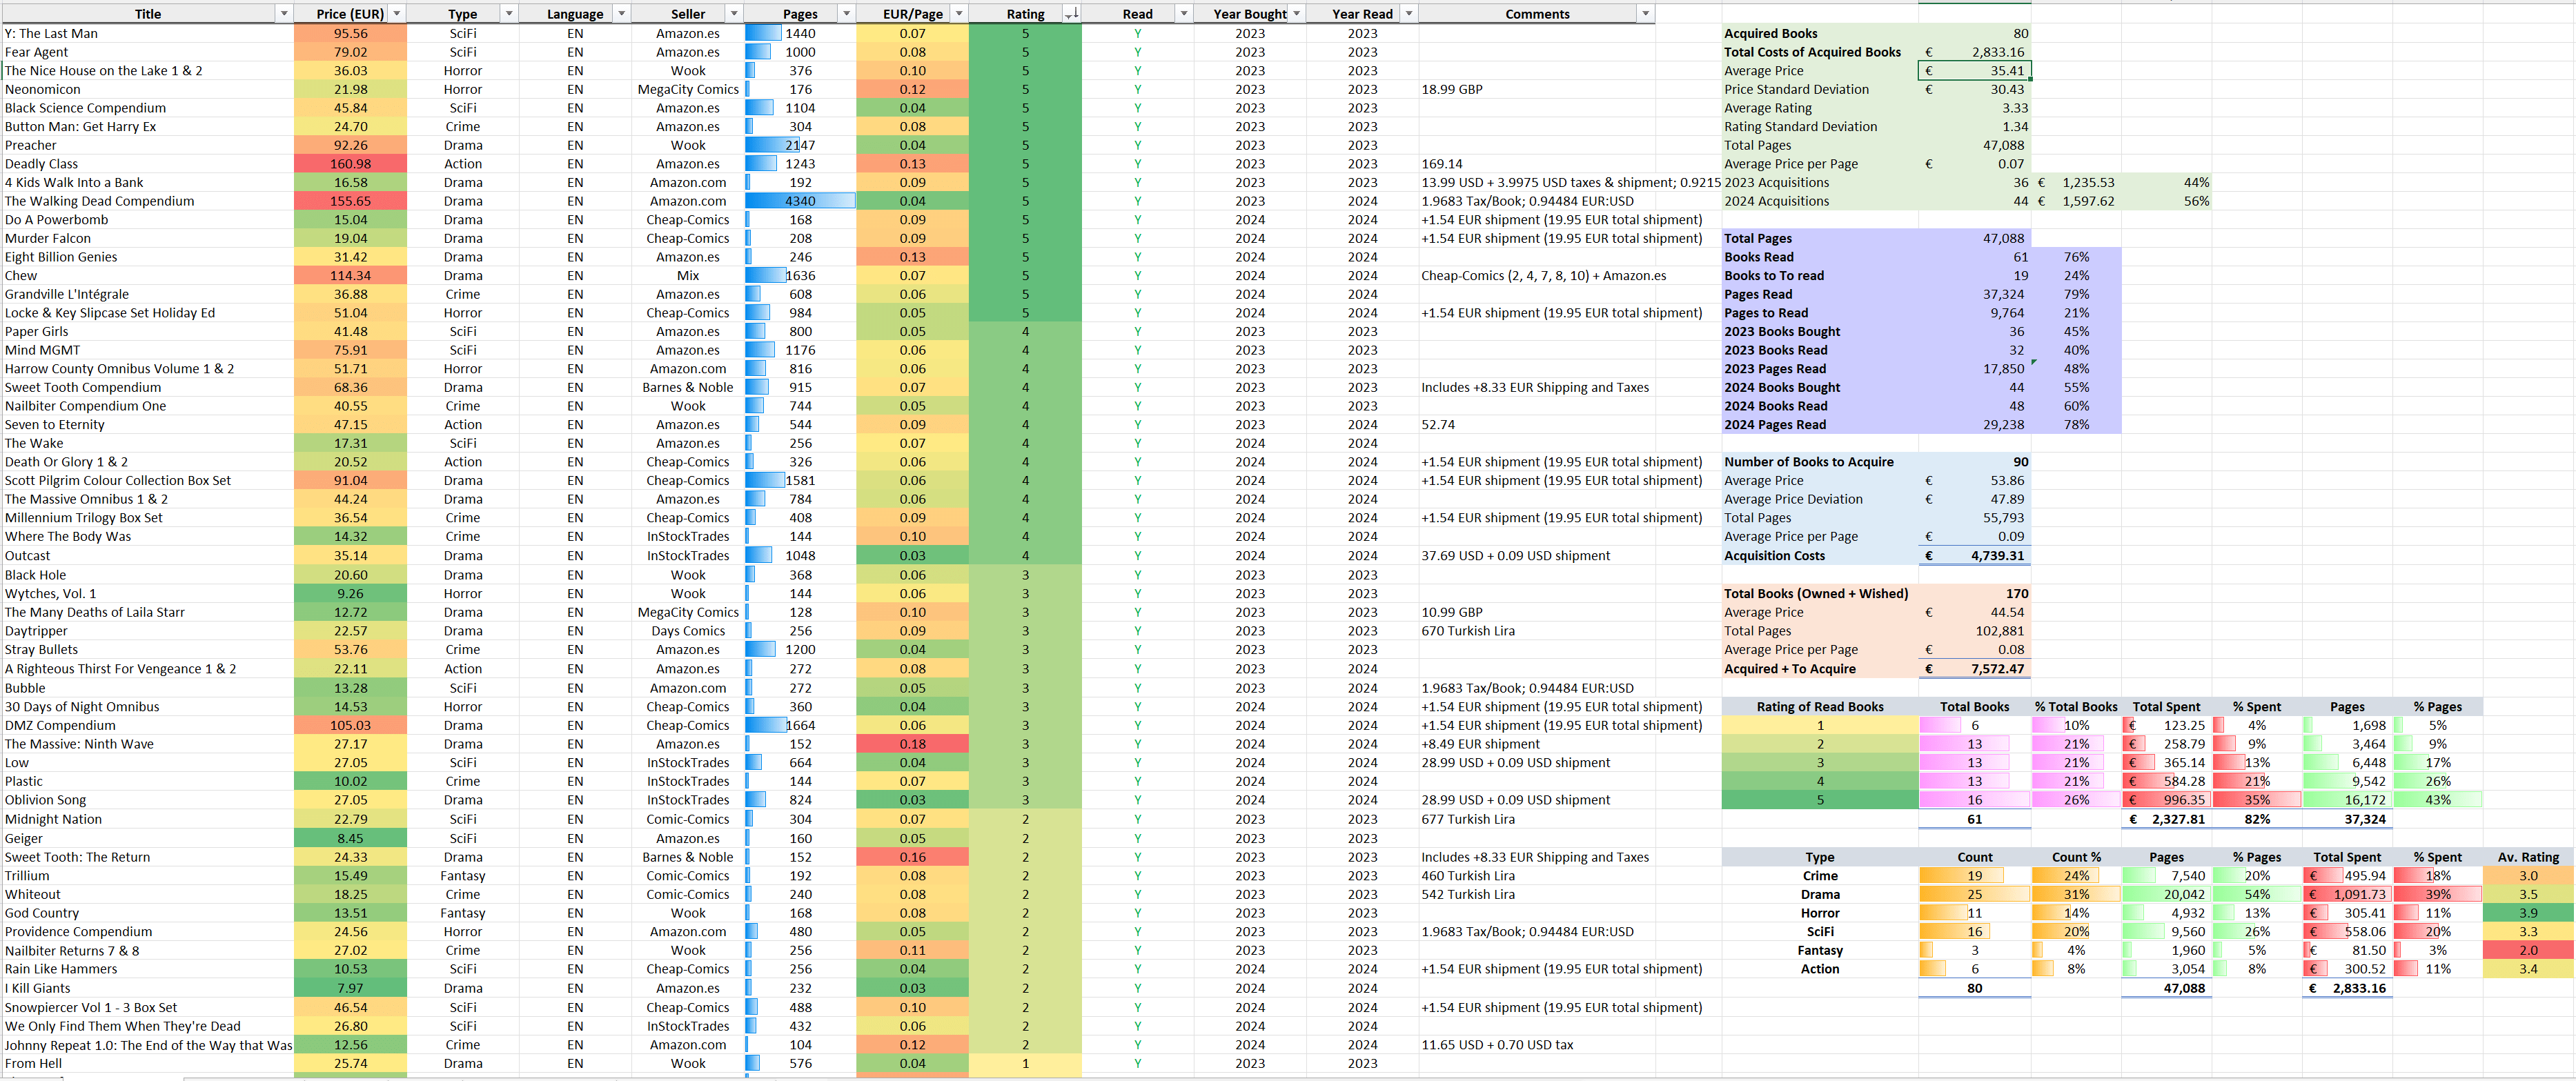
Task: Click the Seller column filter button
Action: point(734,14)
